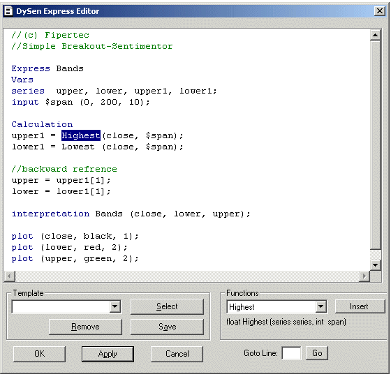
Task: Close the DySen Express Editor window
Action: tap(380, 11)
